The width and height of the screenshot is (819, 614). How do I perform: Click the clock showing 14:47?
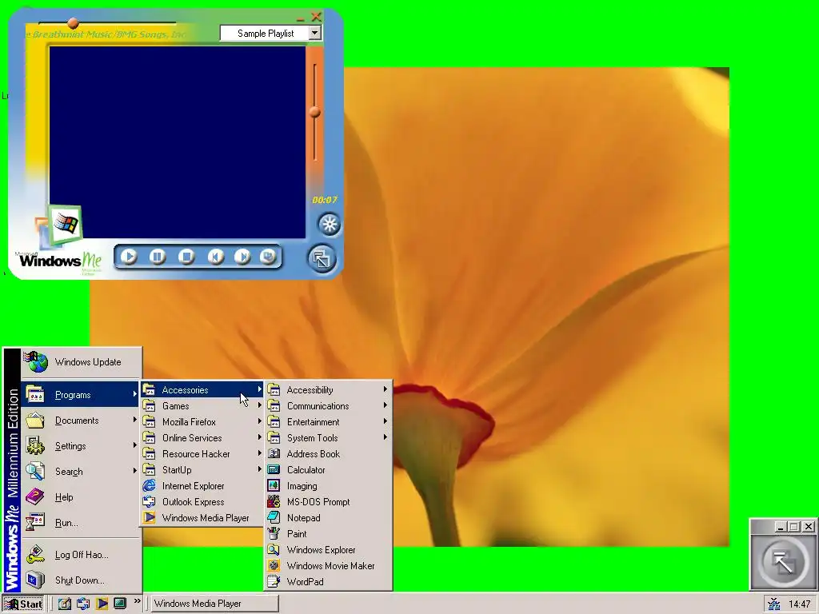pyautogui.click(x=799, y=604)
